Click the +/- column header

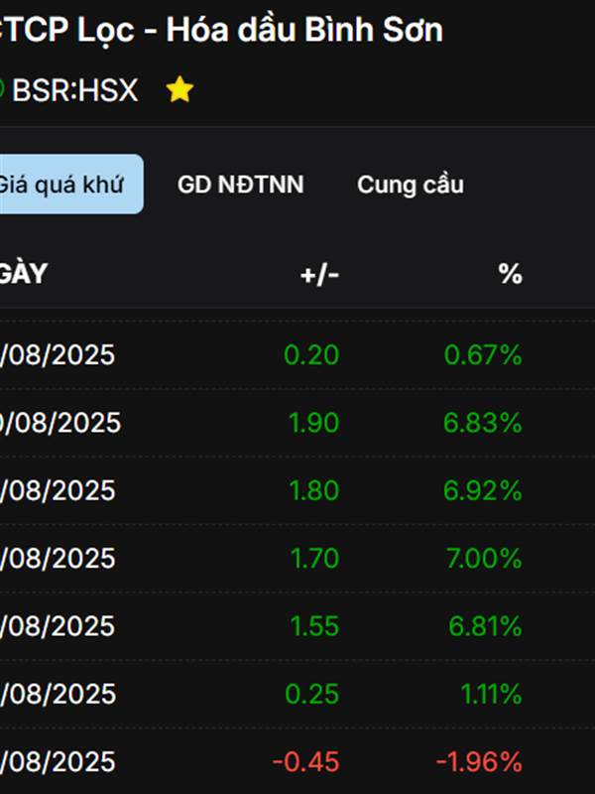click(x=319, y=275)
